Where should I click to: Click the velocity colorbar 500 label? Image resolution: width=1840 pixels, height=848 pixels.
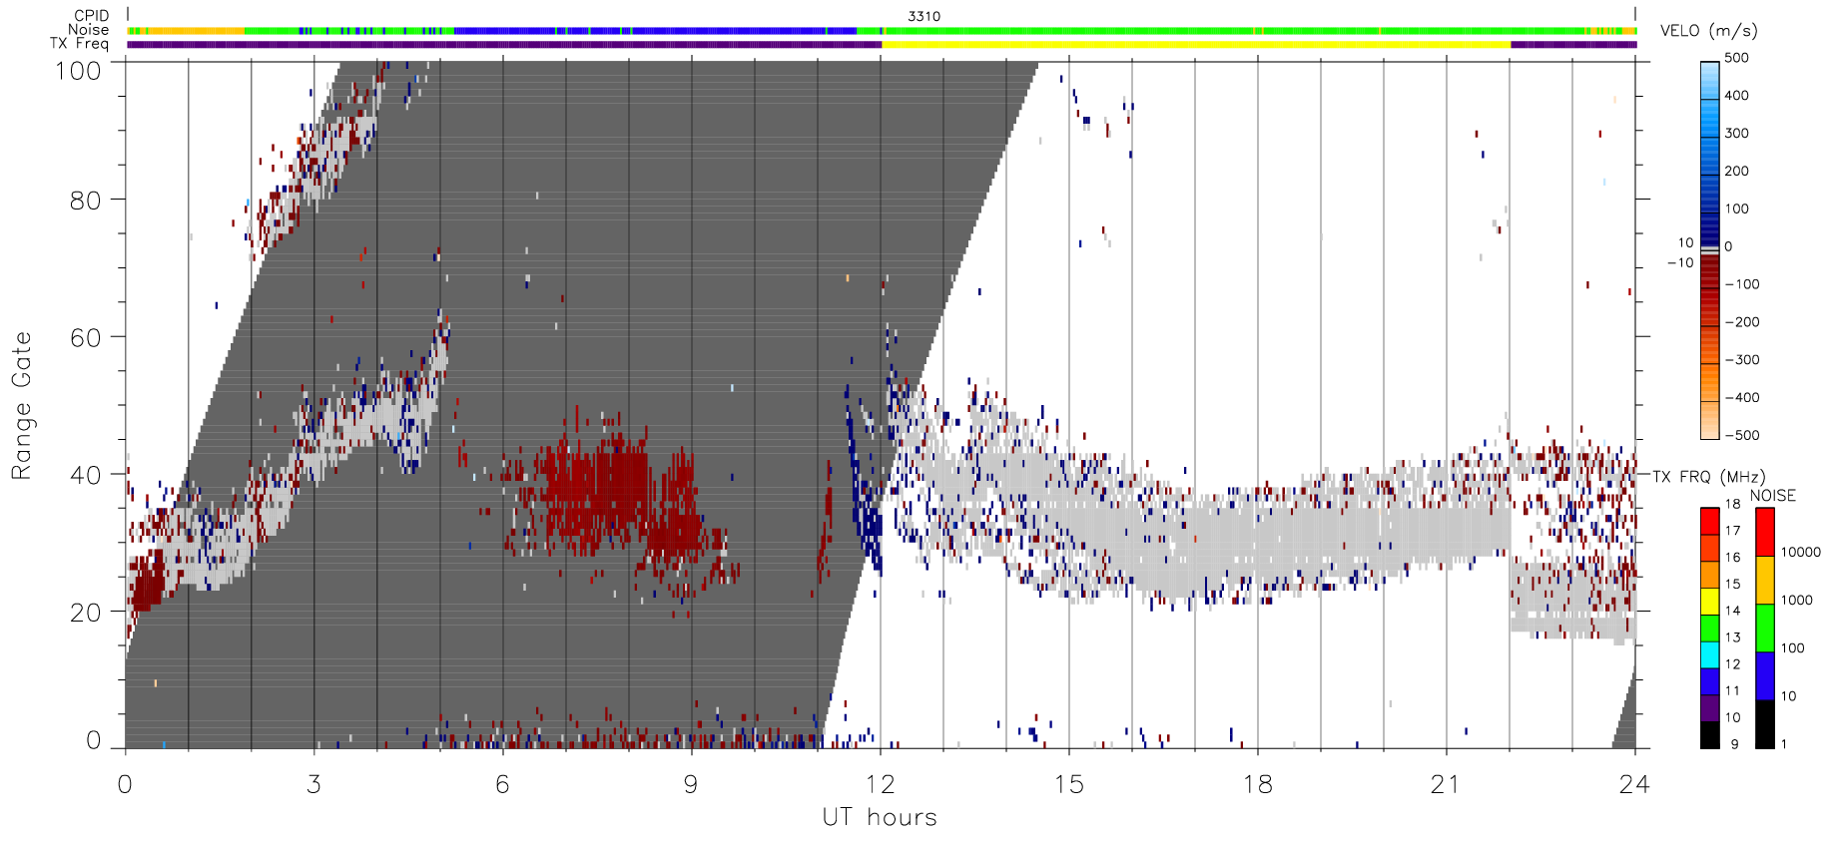(1736, 58)
